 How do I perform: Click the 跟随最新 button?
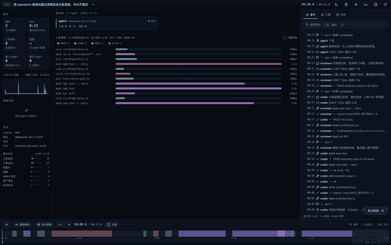click(22, 225)
